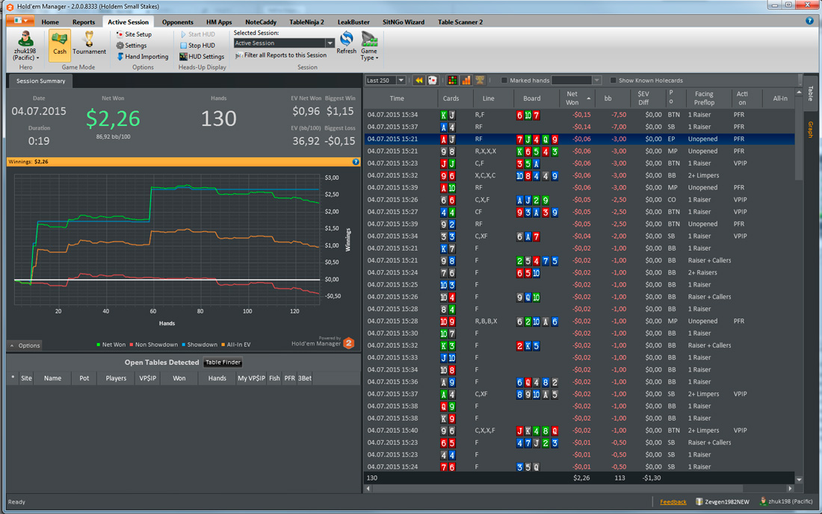822x514 pixels.
Task: Switch to the Opponents tab
Action: click(177, 22)
